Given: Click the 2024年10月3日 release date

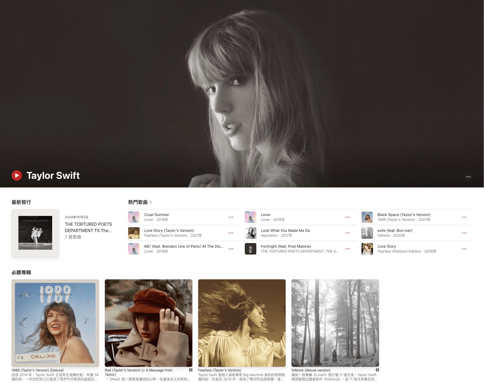Looking at the screenshot, I should pyautogui.click(x=77, y=217).
